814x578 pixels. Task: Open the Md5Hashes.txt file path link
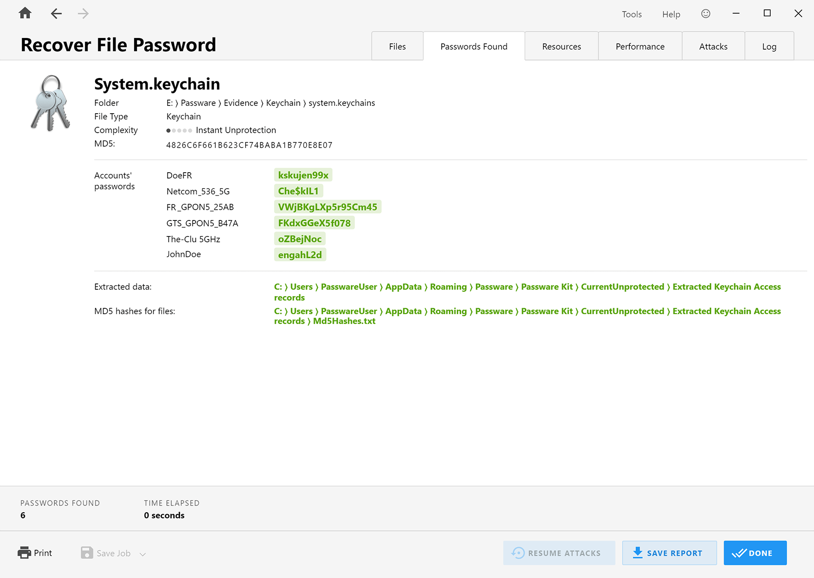(344, 321)
